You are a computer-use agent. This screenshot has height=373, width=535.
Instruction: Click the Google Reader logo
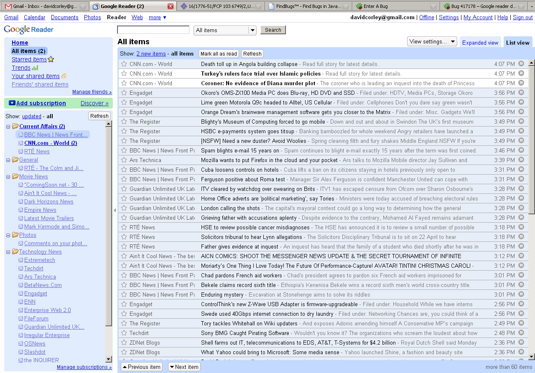(29, 30)
